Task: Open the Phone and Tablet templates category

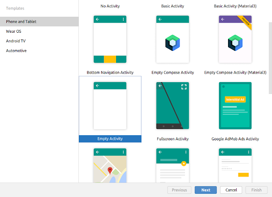Action: (39, 21)
